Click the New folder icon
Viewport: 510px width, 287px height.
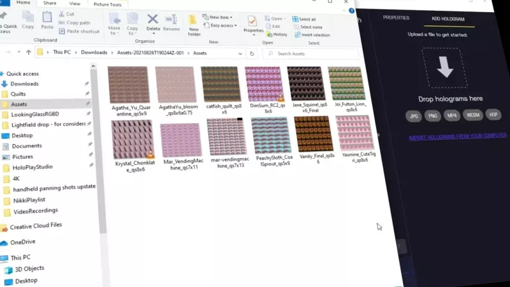[193, 20]
